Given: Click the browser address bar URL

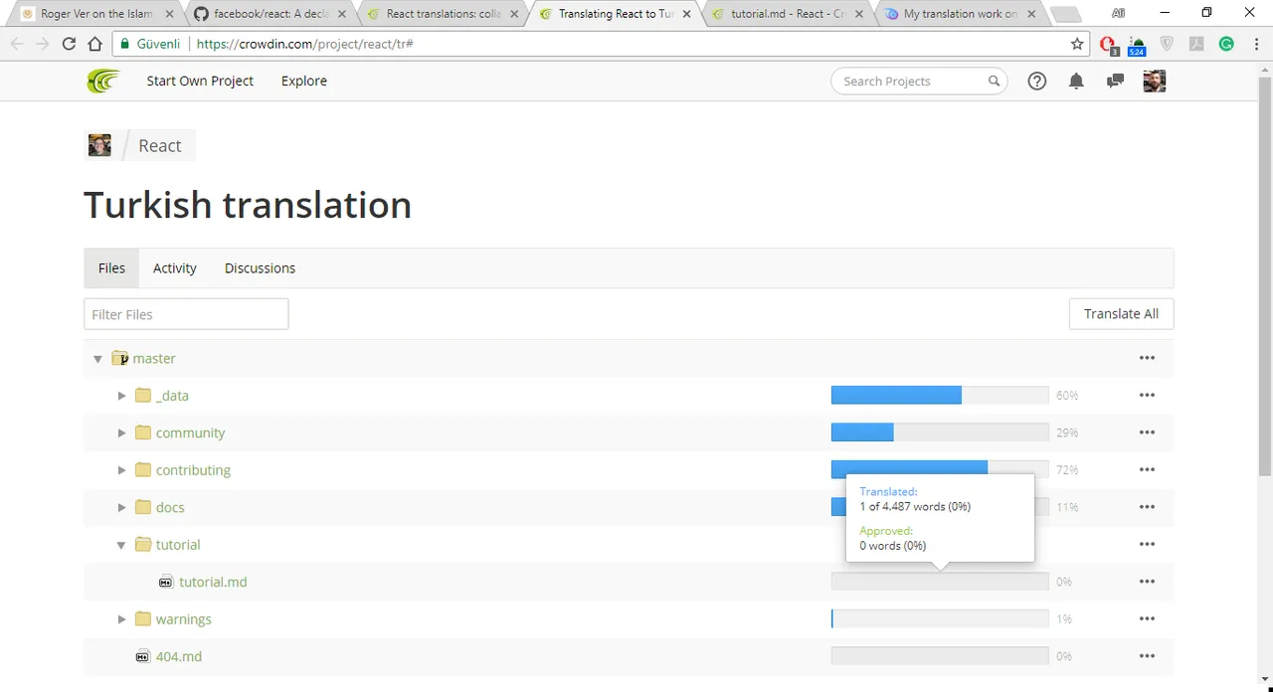Looking at the screenshot, I should (x=304, y=44).
